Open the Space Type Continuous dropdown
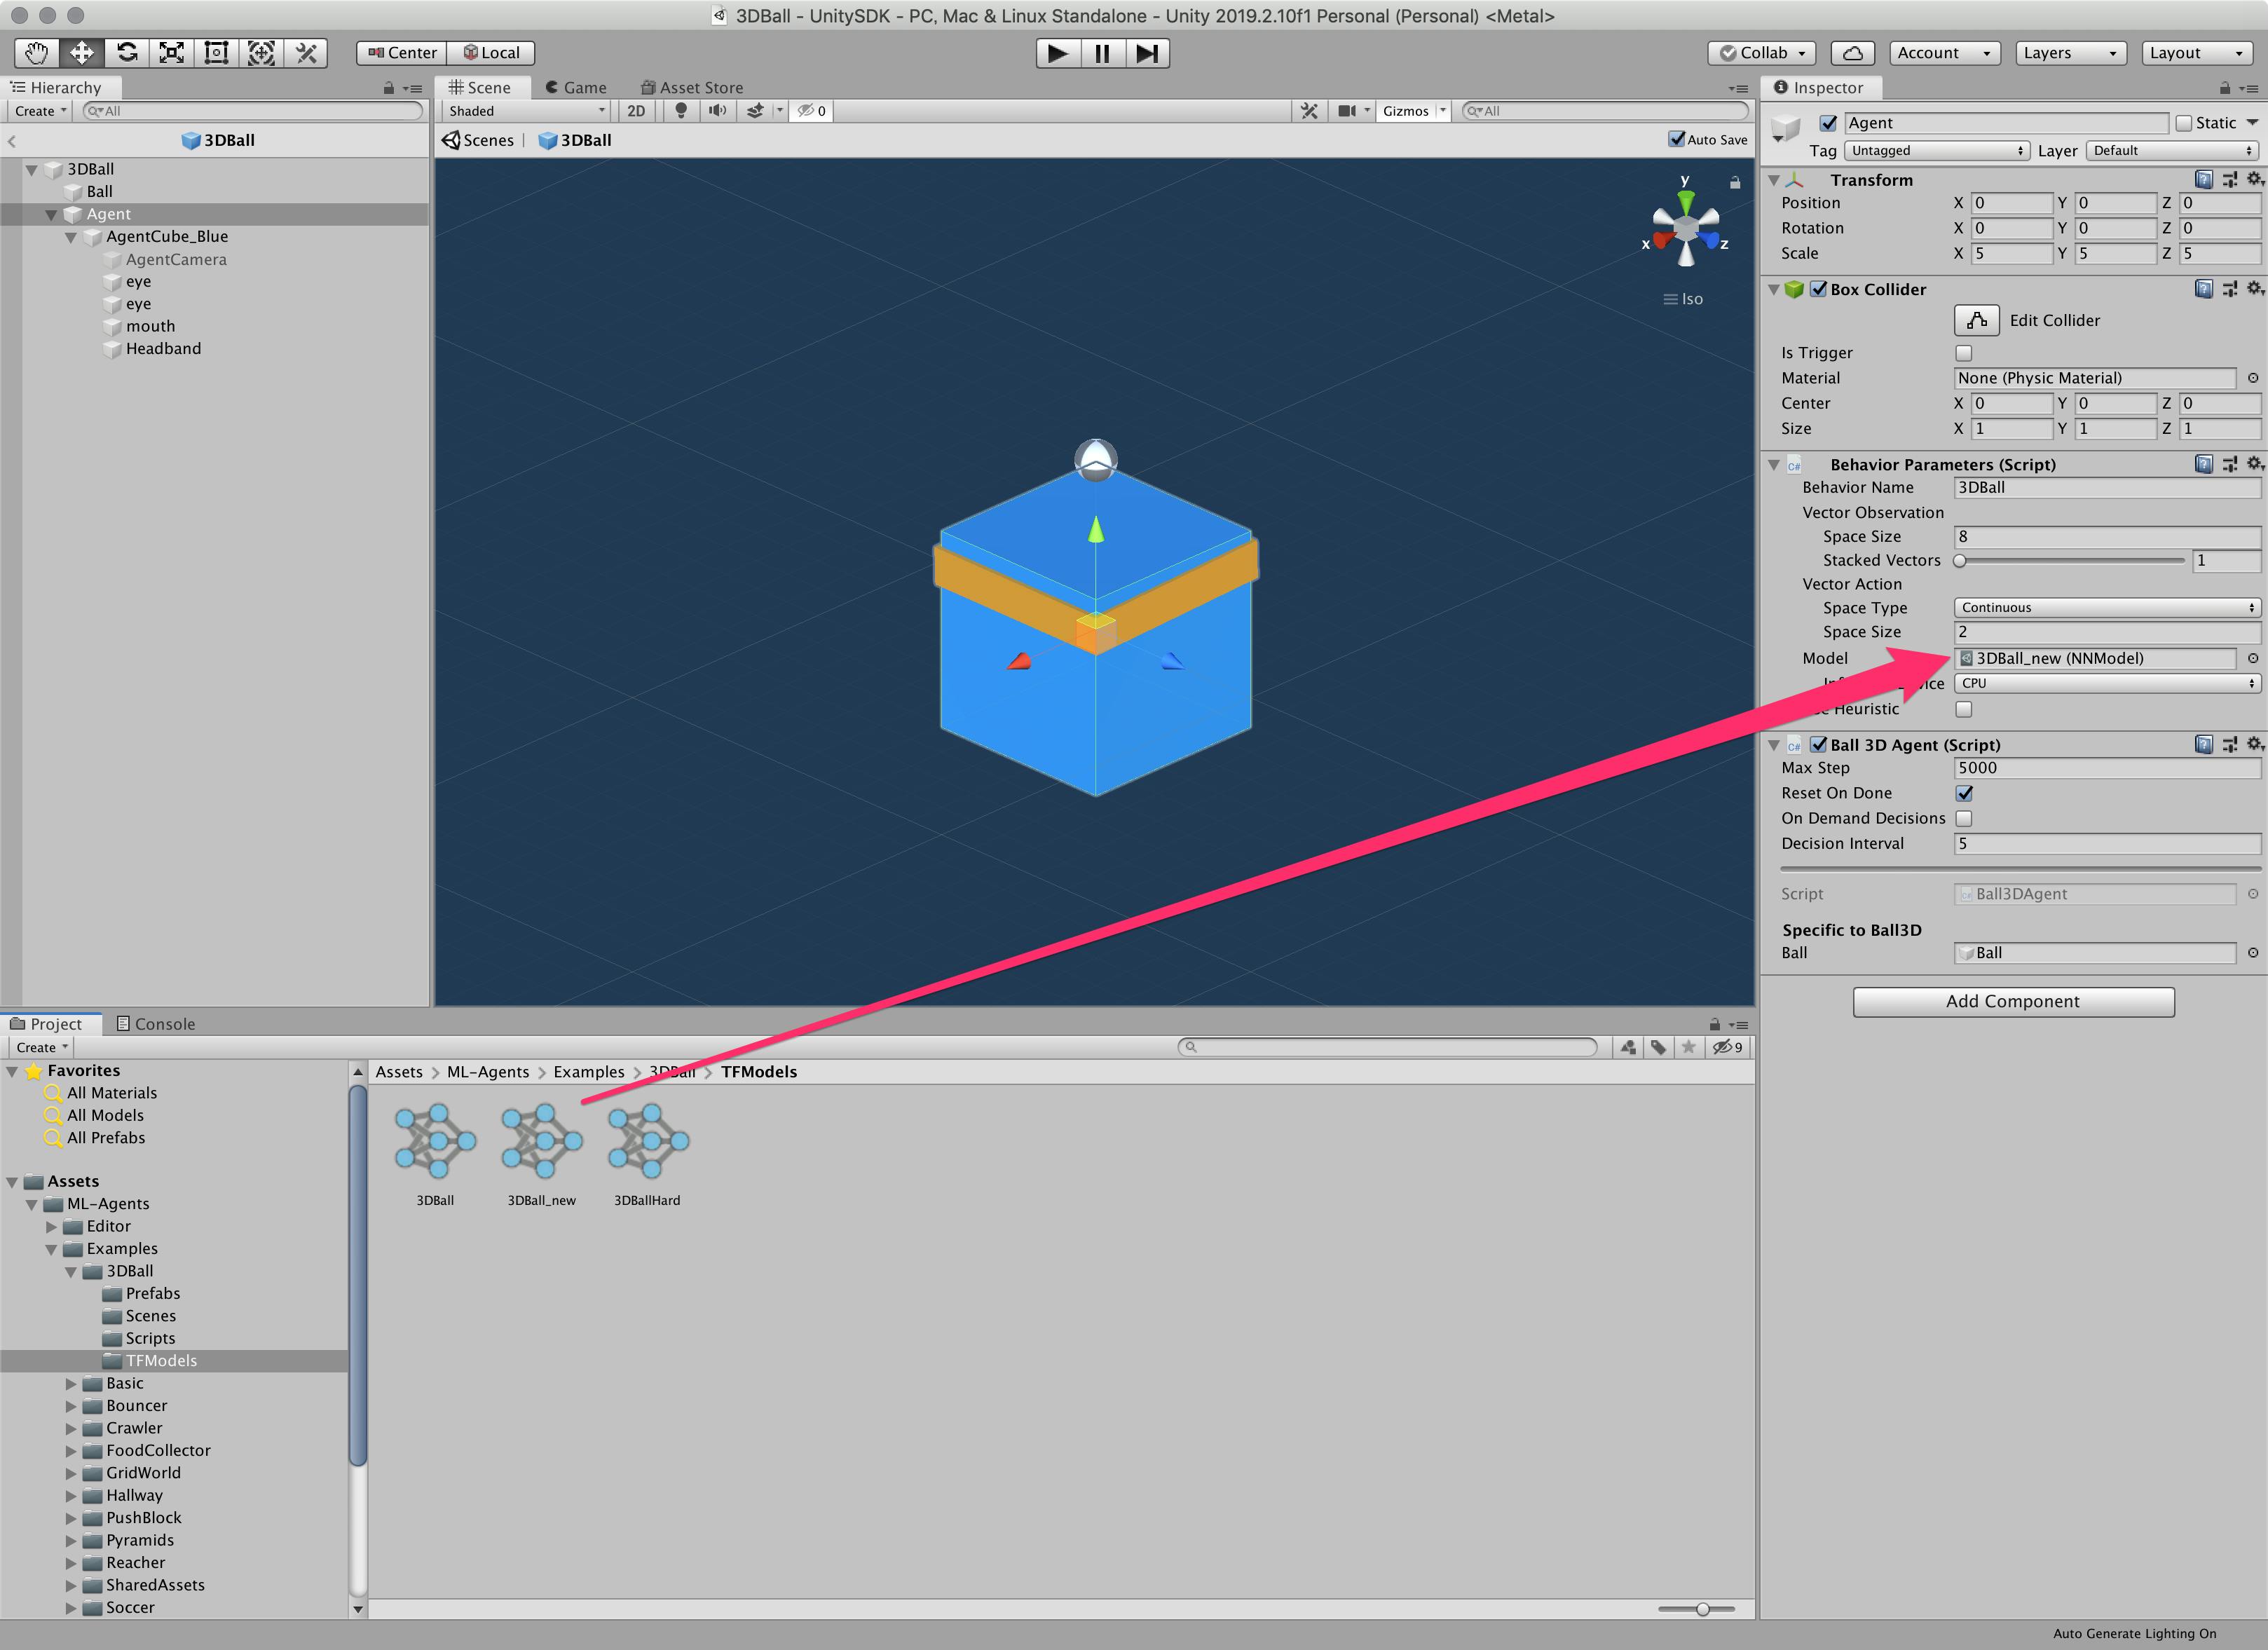The image size is (2268, 1650). [x=2106, y=608]
